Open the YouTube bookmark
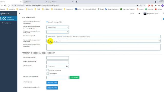Image resolution: width=164 pixels, height=92 pixels. pos(158,9)
